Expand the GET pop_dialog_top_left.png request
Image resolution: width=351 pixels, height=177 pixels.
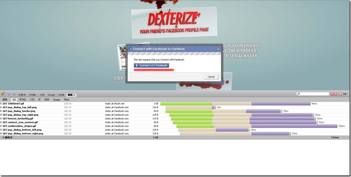click(x=1, y=107)
